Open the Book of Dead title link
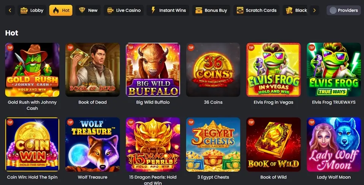The height and width of the screenshot is (185, 364). click(92, 102)
